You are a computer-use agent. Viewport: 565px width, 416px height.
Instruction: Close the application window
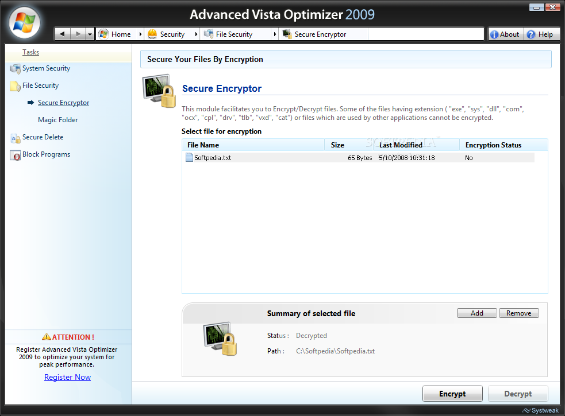552,7
